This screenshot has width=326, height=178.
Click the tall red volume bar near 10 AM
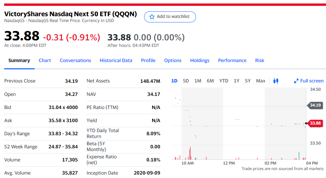point(190,153)
